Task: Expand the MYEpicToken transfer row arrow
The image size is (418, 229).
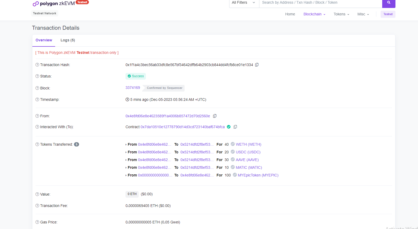Action: tap(126, 175)
